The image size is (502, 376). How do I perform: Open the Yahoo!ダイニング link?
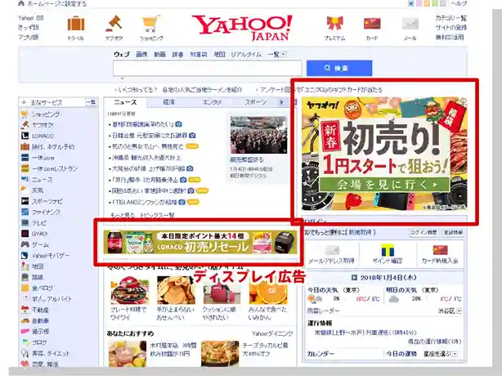click(x=272, y=333)
